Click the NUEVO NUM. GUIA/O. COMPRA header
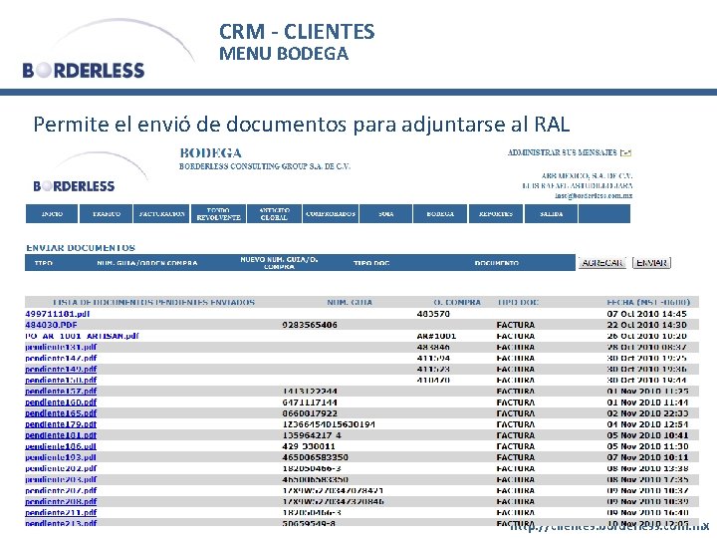This screenshot has width=717, height=538. click(279, 263)
